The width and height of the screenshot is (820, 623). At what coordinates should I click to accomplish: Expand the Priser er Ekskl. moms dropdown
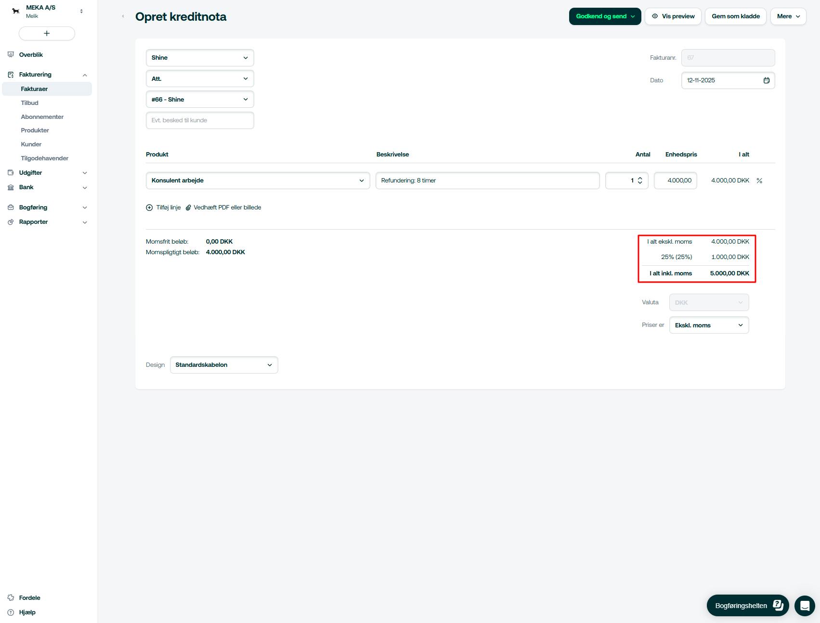(709, 325)
